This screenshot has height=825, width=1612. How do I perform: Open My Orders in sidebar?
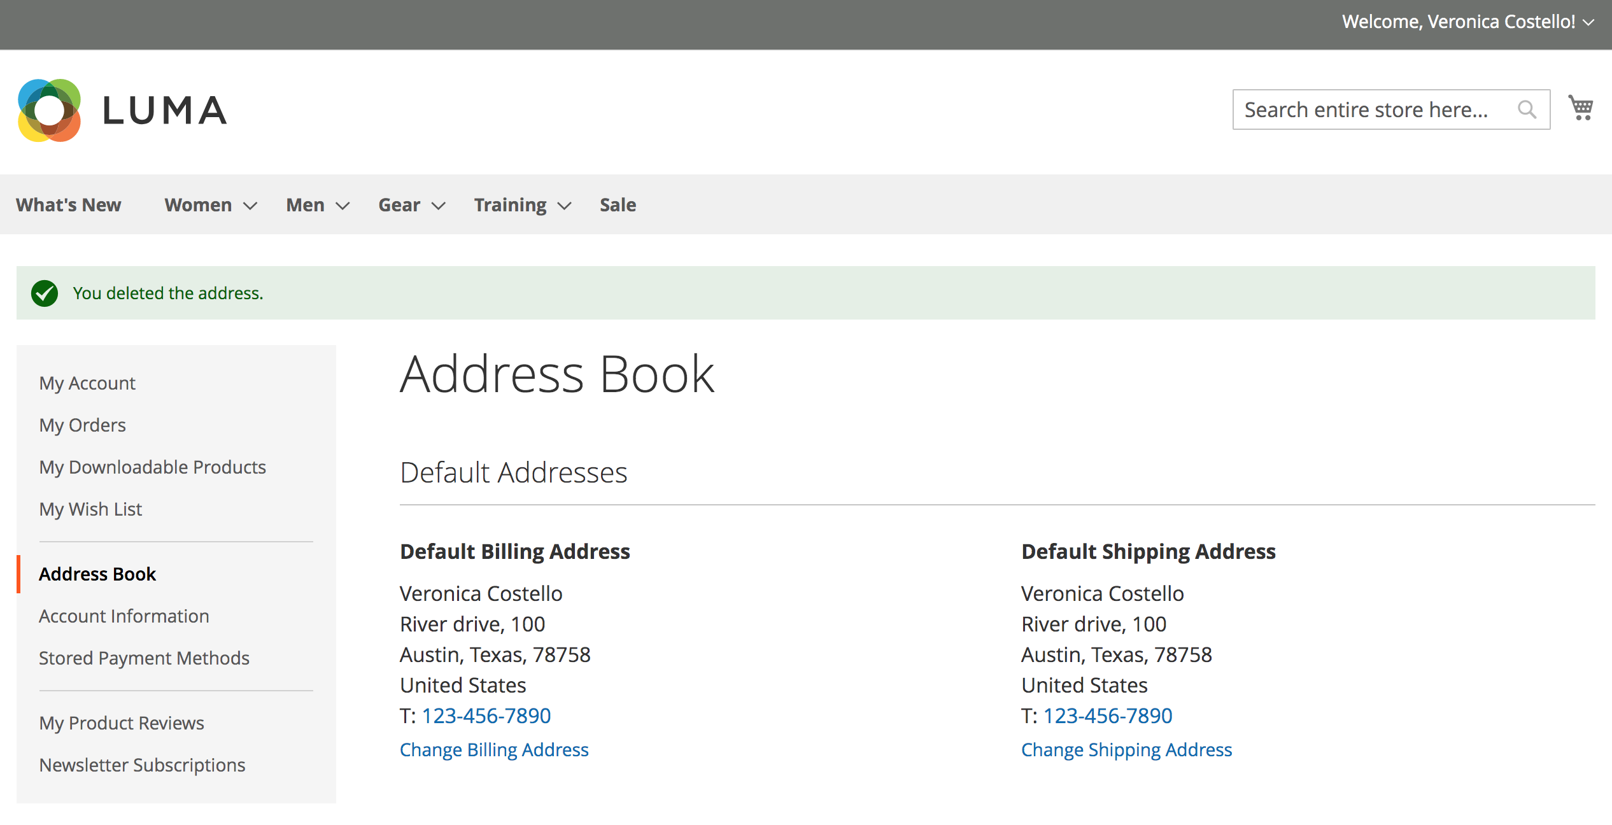[83, 425]
